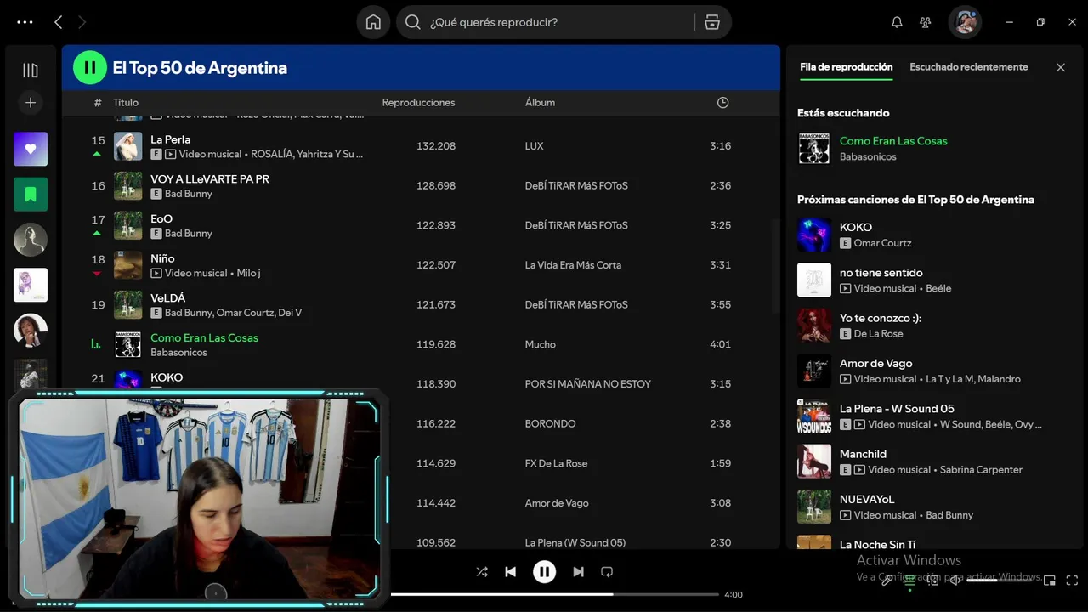Switch to the Fila de reproducción tab

pyautogui.click(x=846, y=67)
